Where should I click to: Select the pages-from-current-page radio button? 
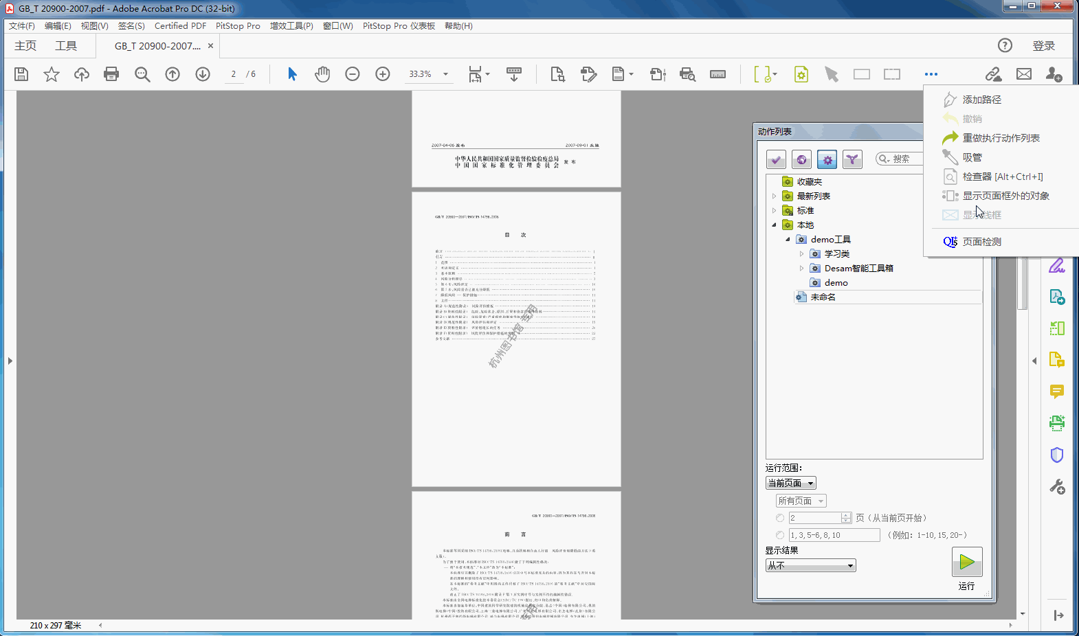point(780,518)
